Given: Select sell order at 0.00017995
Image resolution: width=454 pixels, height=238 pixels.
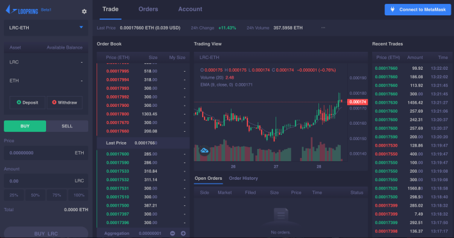Looking at the screenshot, I should [x=143, y=71].
